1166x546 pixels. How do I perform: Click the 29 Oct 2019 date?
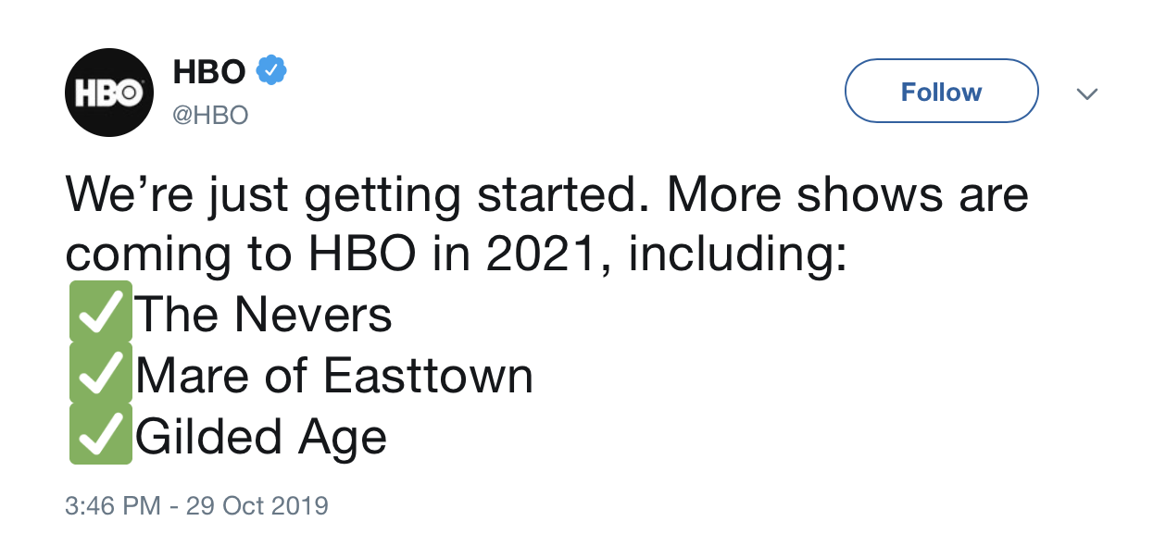[x=257, y=506]
